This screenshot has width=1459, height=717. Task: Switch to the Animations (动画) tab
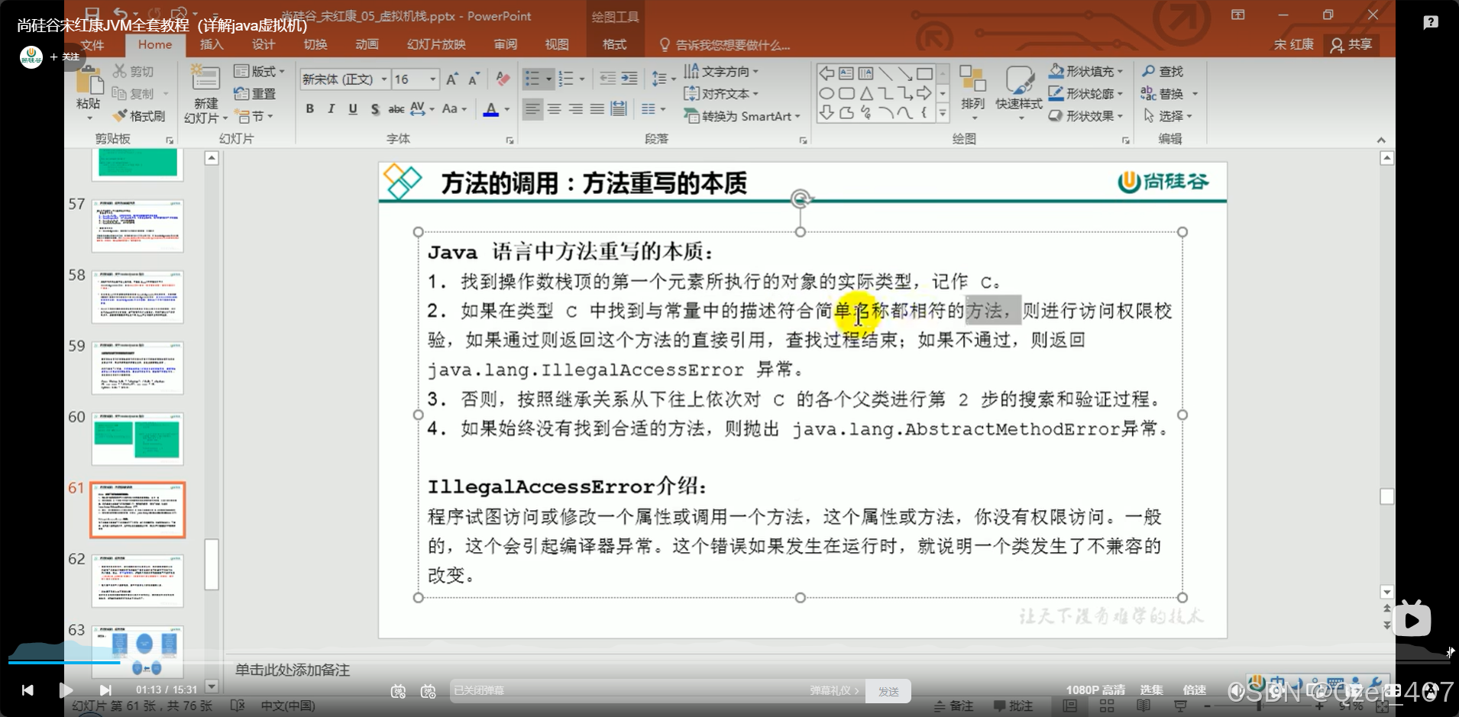[367, 44]
